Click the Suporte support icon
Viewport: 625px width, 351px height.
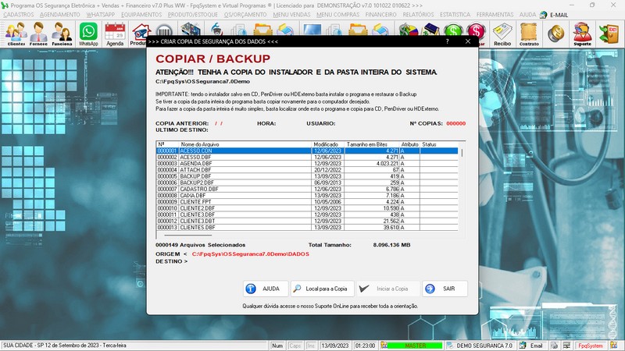(x=581, y=34)
